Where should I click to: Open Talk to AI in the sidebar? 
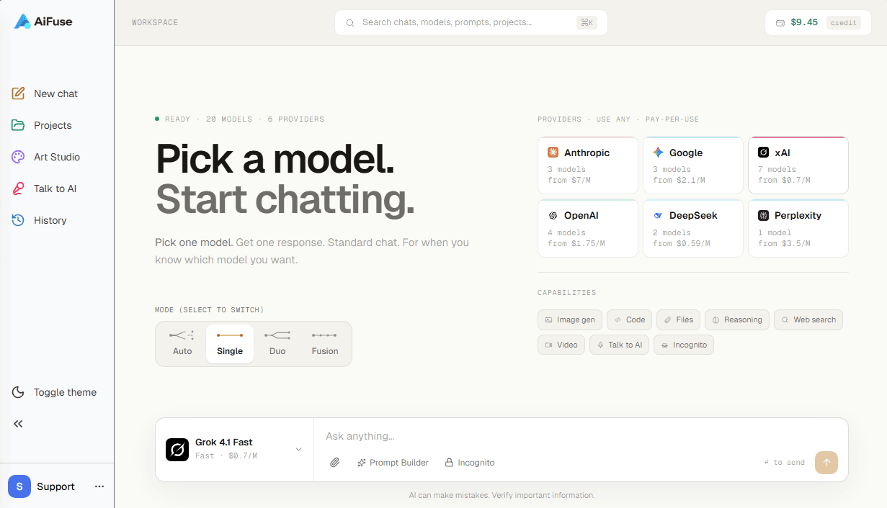(57, 189)
